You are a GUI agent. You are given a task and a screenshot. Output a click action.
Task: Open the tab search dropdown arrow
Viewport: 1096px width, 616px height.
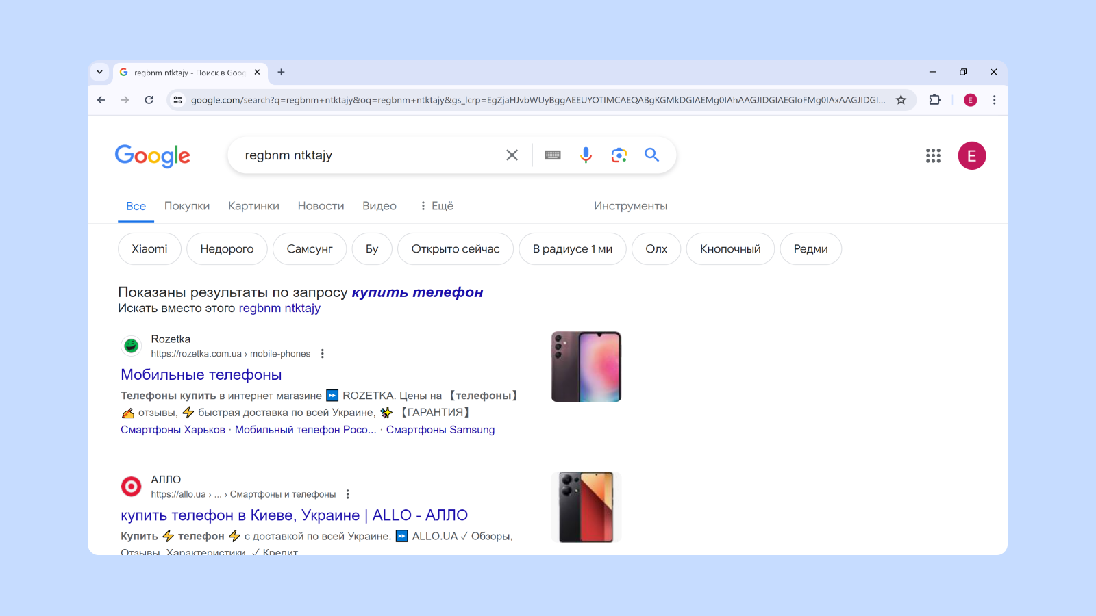[x=100, y=72]
